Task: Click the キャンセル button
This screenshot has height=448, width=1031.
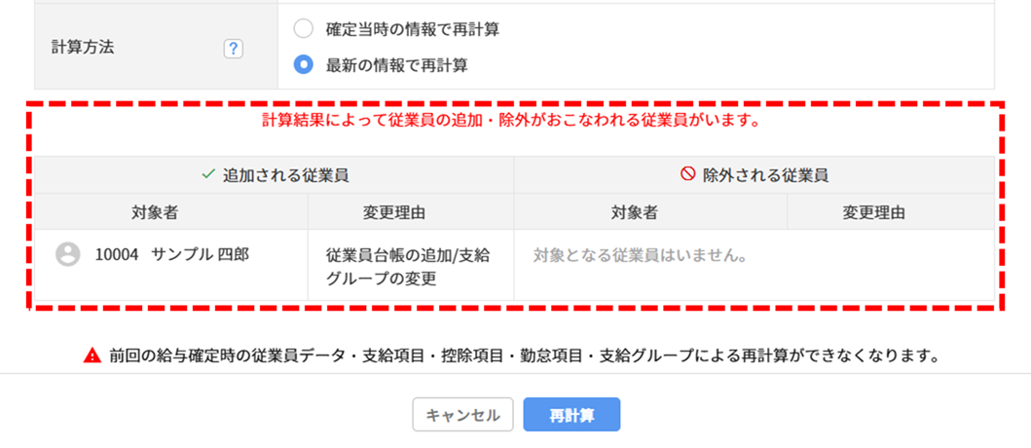Action: tap(462, 415)
